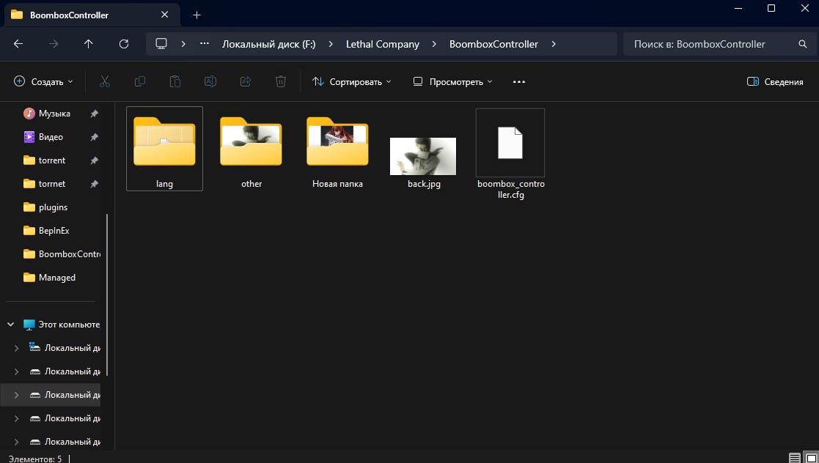Image resolution: width=819 pixels, height=463 pixels.
Task: Select the Rename icon on the toolbar
Action: (x=210, y=81)
